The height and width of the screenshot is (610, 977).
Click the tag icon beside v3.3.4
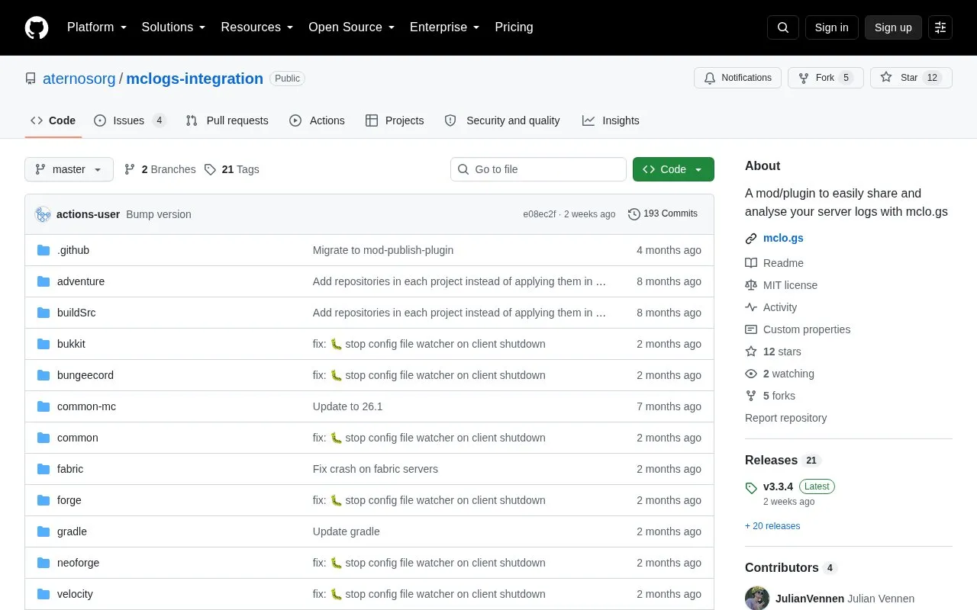coord(751,487)
